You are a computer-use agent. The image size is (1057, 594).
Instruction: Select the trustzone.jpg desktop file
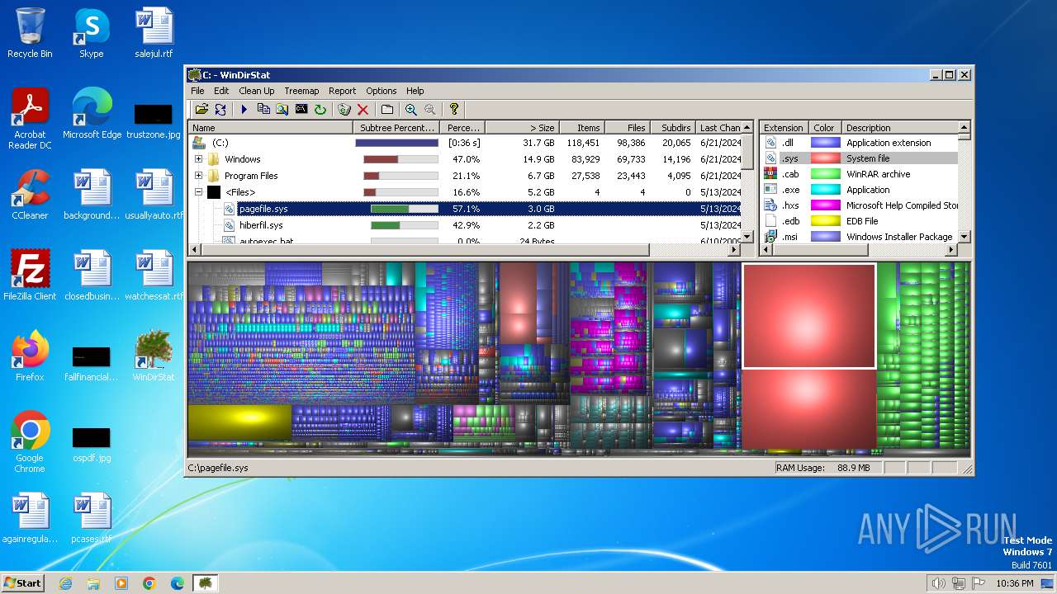[154, 120]
